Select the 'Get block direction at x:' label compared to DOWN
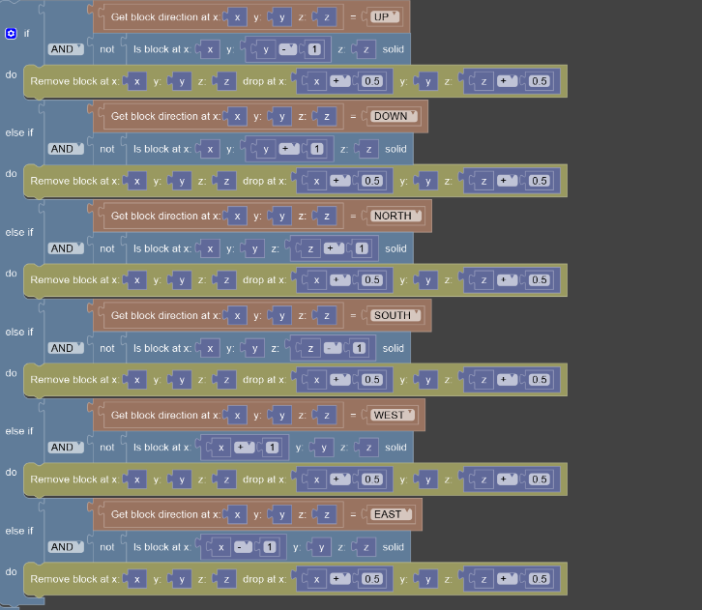This screenshot has height=610, width=702. pyautogui.click(x=165, y=116)
